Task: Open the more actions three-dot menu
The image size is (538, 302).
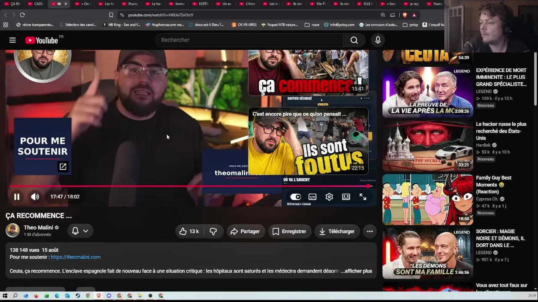Action: (x=370, y=231)
